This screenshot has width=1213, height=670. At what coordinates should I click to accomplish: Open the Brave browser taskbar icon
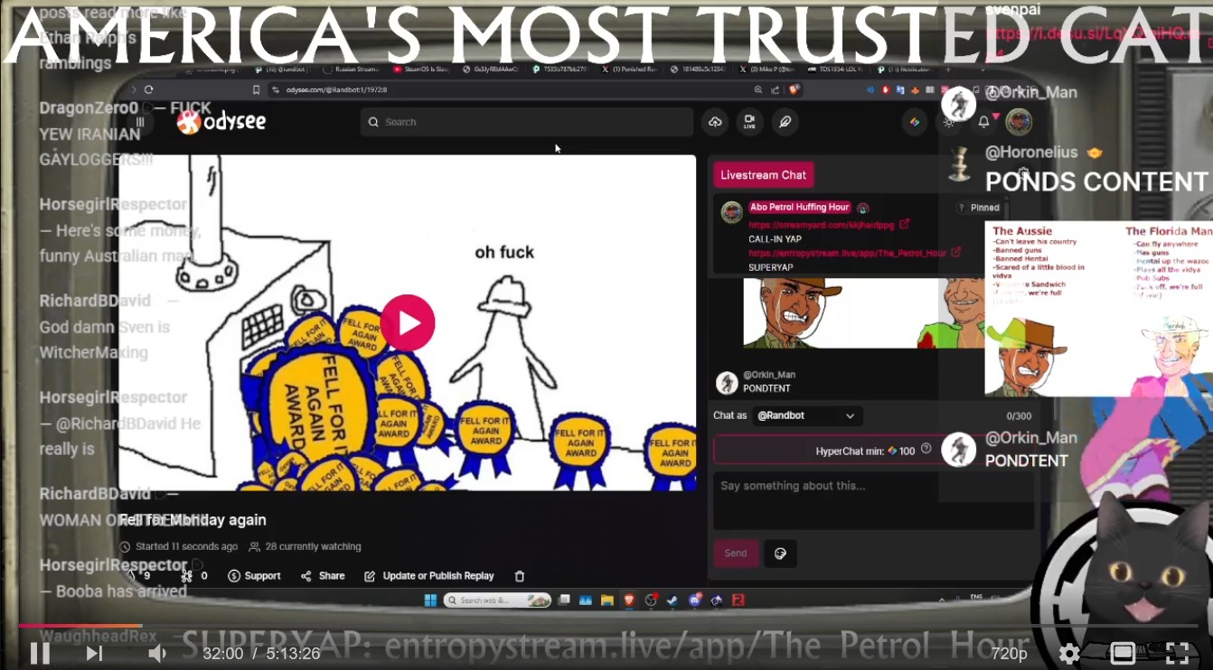tap(628, 600)
